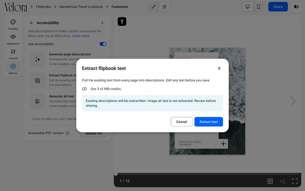Open Wanderluxe Travel Lookbook breadcrumb

[x=81, y=7]
